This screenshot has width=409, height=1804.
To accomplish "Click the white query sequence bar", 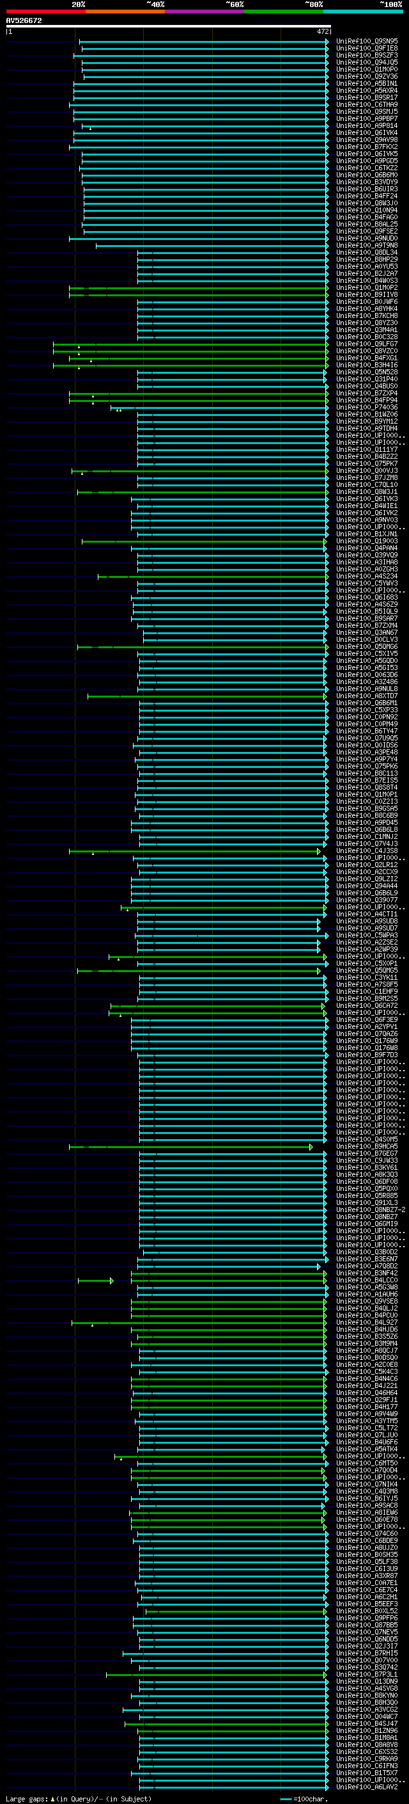I will pos(169,27).
